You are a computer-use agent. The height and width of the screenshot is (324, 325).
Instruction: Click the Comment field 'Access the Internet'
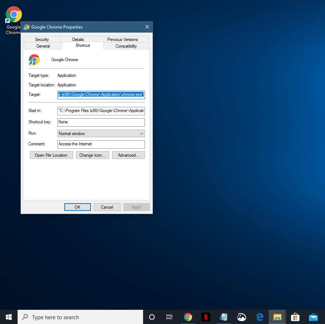point(101,144)
